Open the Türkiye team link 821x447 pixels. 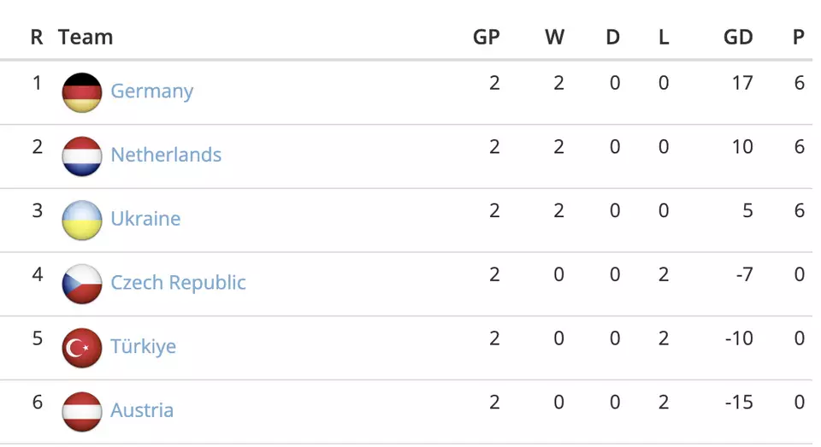click(143, 347)
